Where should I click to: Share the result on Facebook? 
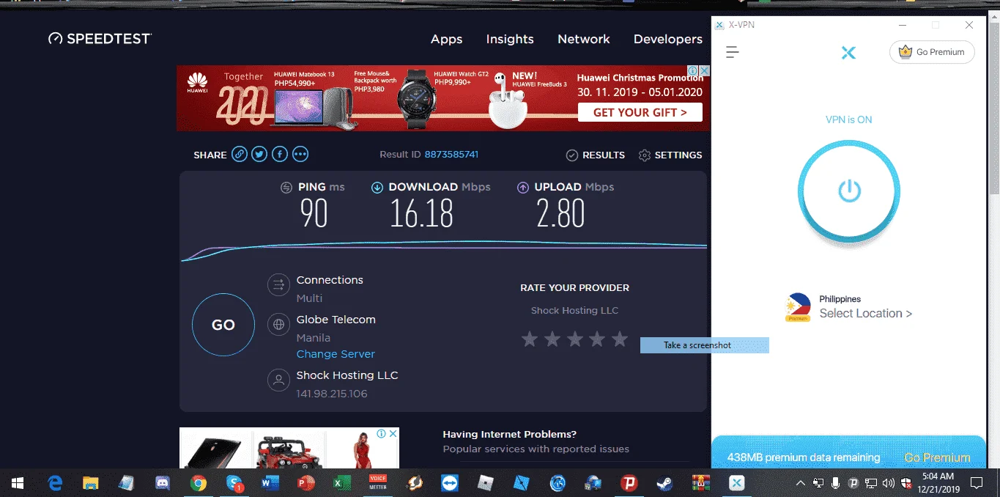[x=279, y=155]
